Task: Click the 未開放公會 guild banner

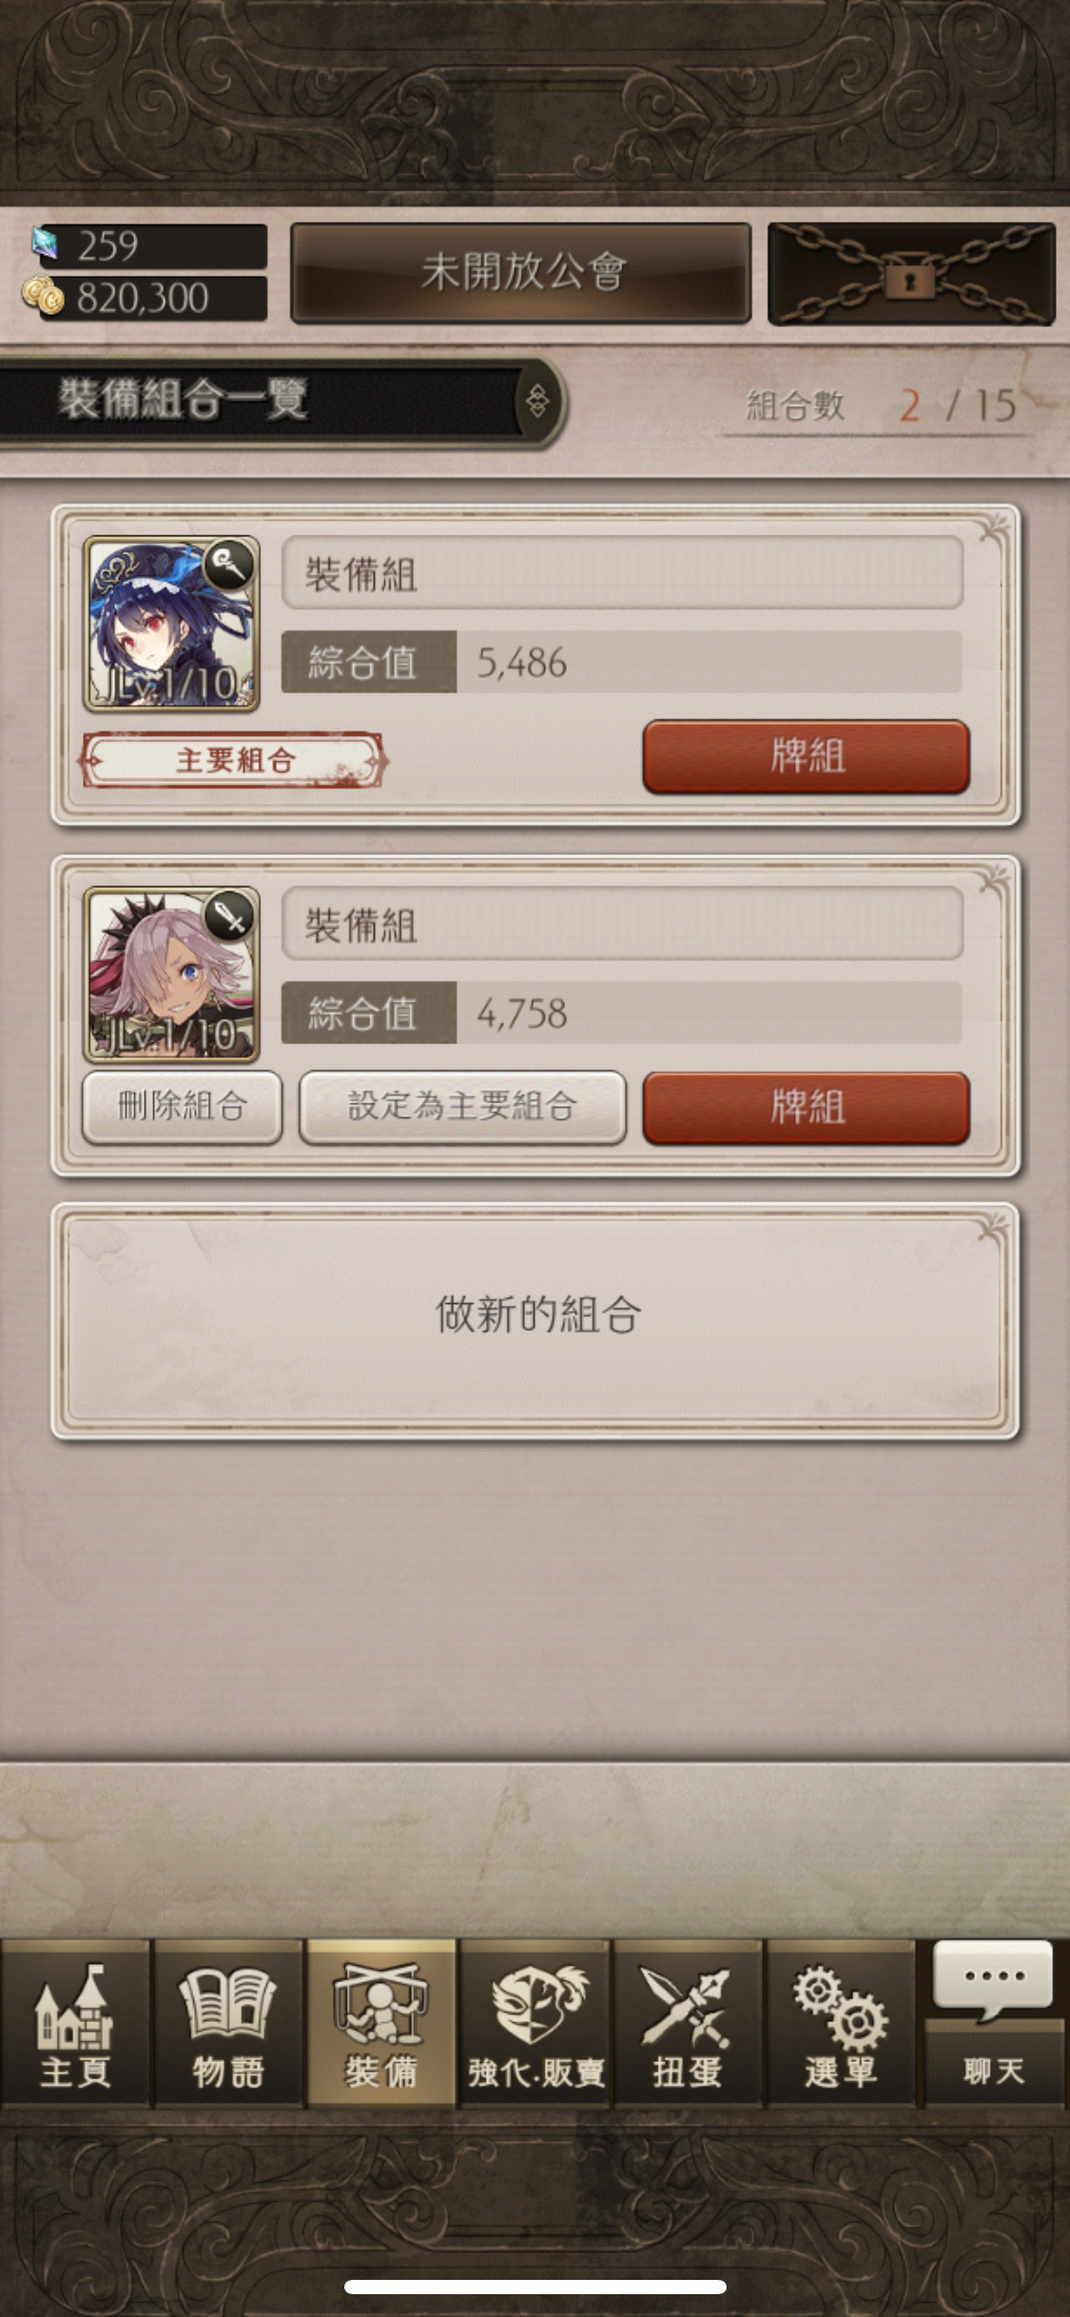Action: coord(520,274)
